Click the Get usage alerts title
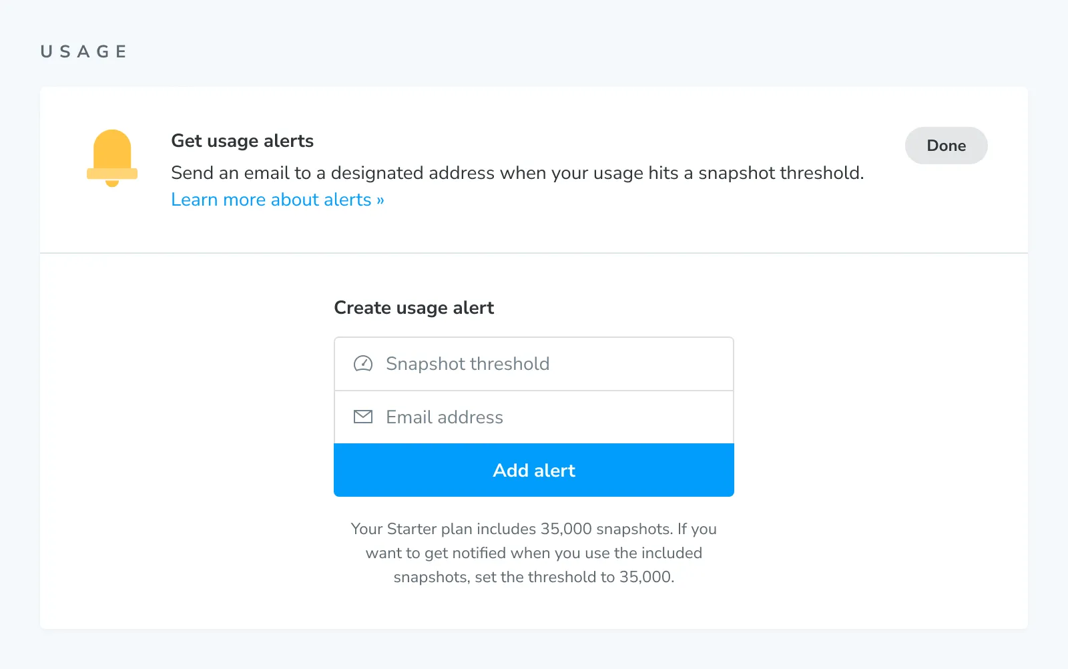The image size is (1068, 669). [242, 141]
